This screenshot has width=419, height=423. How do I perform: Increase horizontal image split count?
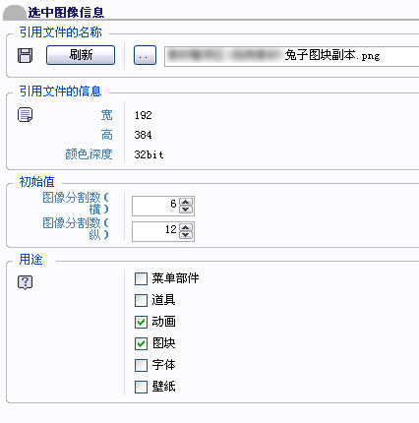186,202
